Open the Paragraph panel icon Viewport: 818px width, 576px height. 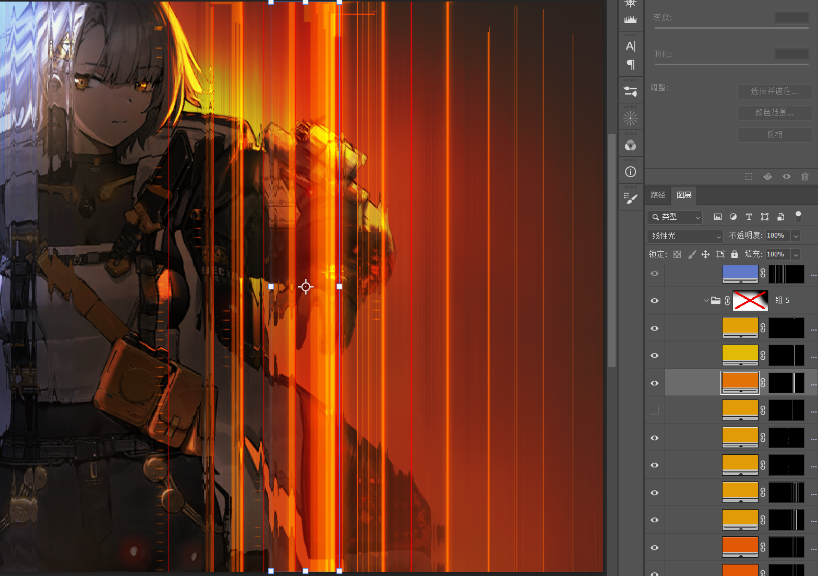(x=630, y=65)
